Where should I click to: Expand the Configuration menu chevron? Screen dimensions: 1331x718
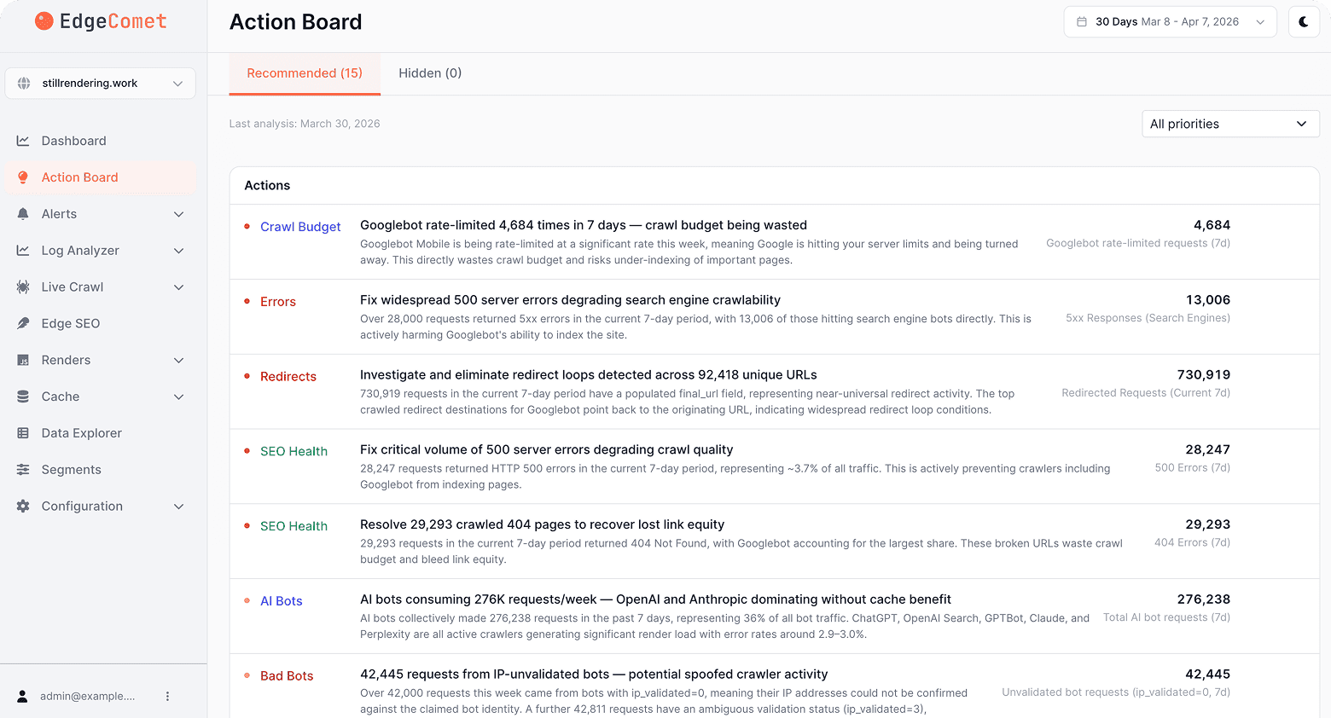point(179,507)
